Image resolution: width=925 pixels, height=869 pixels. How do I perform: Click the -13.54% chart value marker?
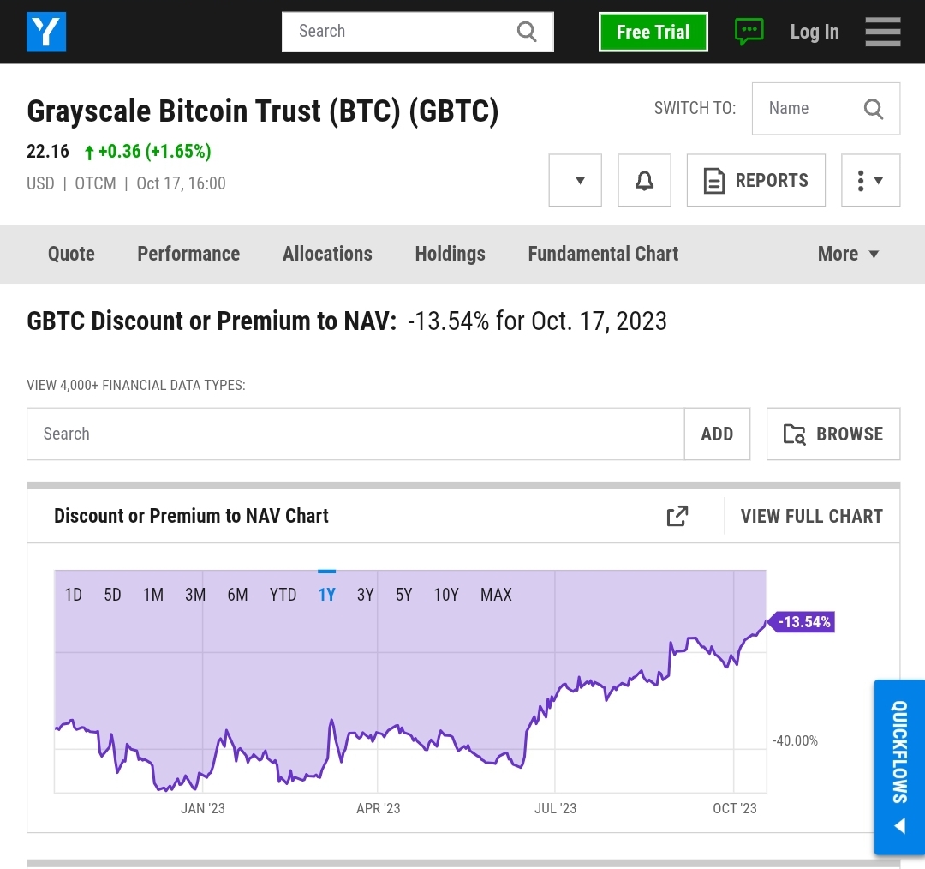(802, 621)
